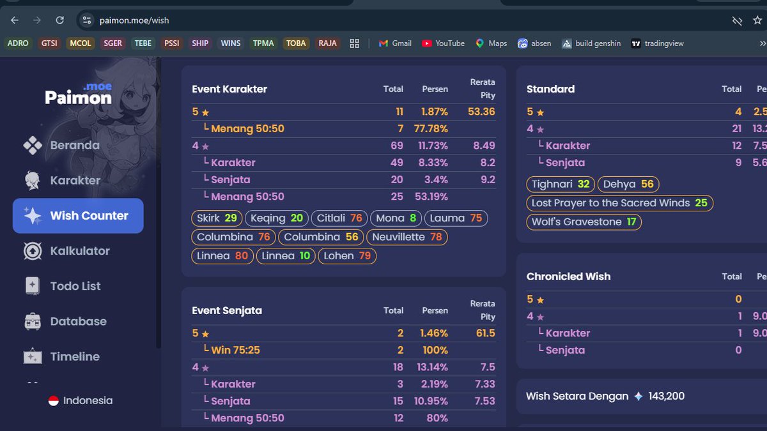
Task: Open the RAJA bookmark folder
Action: (x=328, y=43)
